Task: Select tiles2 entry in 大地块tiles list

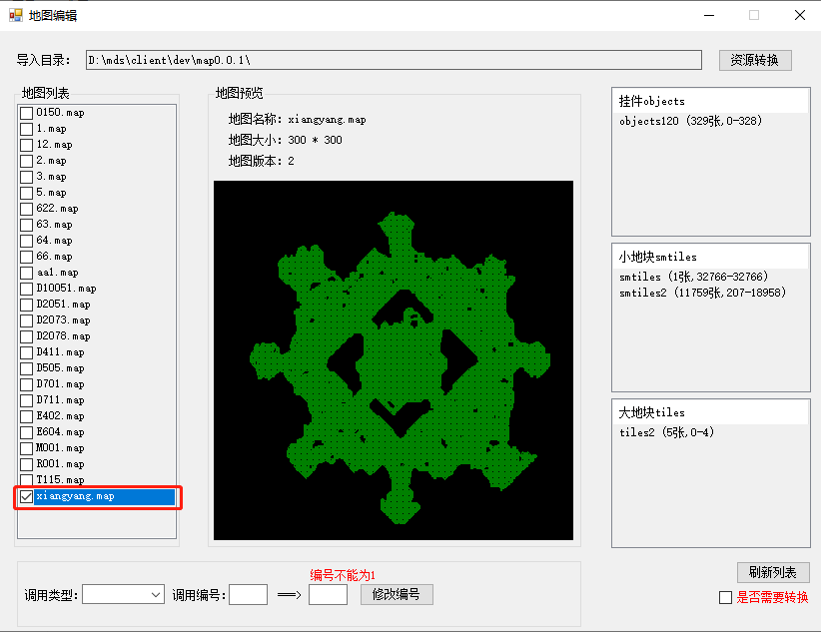Action: click(666, 432)
